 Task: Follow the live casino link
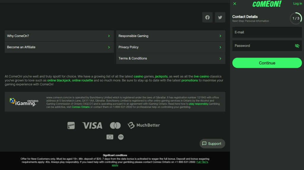tap(201, 76)
